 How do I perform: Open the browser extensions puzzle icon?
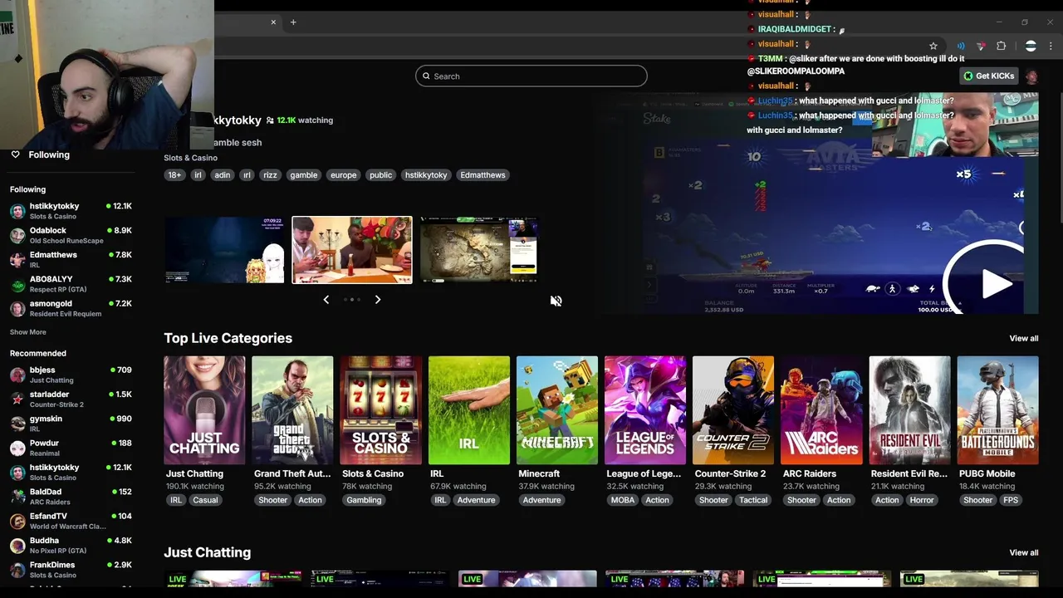[1001, 46]
